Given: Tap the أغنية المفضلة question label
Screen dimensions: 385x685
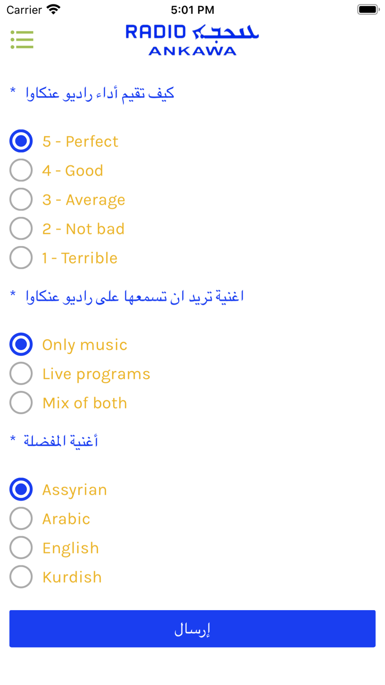Looking at the screenshot, I should pyautogui.click(x=61, y=441).
